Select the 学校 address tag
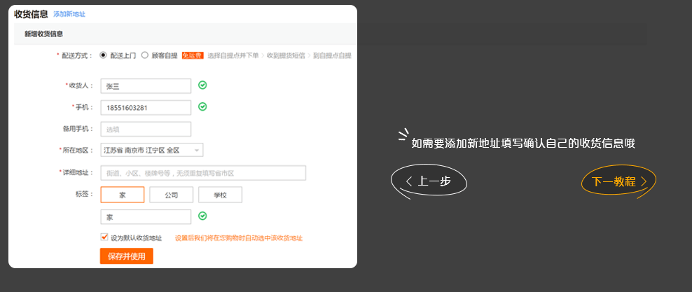692x292 pixels. click(220, 195)
